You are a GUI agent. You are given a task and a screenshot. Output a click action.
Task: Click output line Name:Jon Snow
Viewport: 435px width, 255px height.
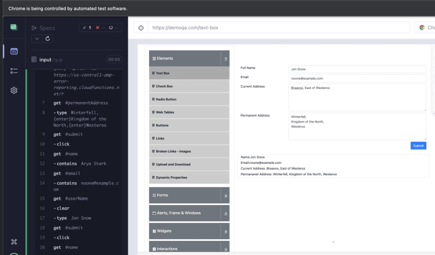coord(253,157)
